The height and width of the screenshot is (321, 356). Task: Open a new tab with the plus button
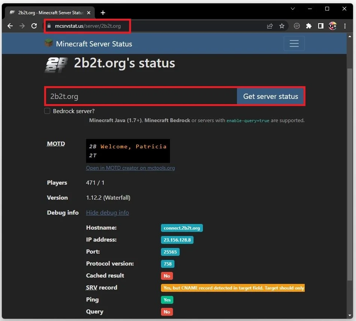coord(103,13)
